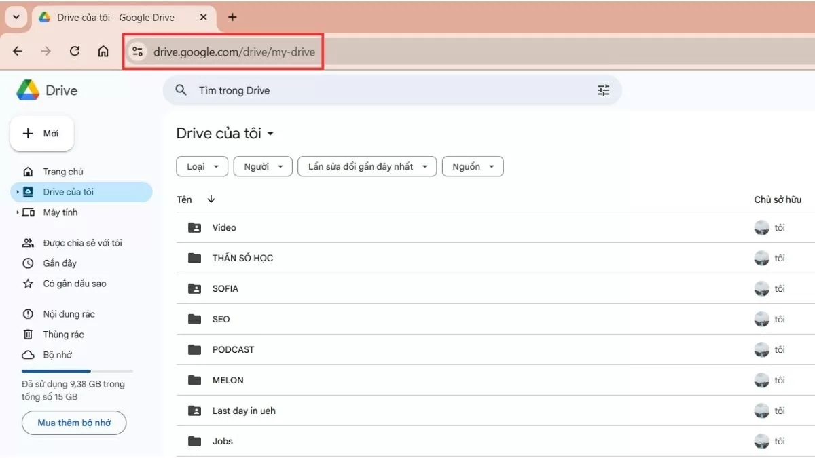815x458 pixels.
Task: Open a new browser tab
Action: (x=232, y=17)
